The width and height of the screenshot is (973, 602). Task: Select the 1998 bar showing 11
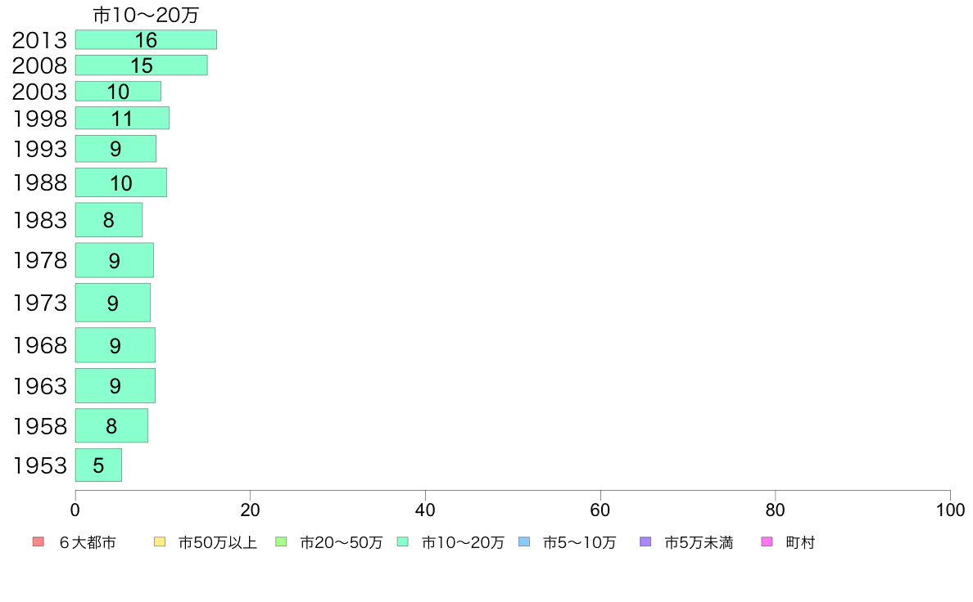pos(122,118)
